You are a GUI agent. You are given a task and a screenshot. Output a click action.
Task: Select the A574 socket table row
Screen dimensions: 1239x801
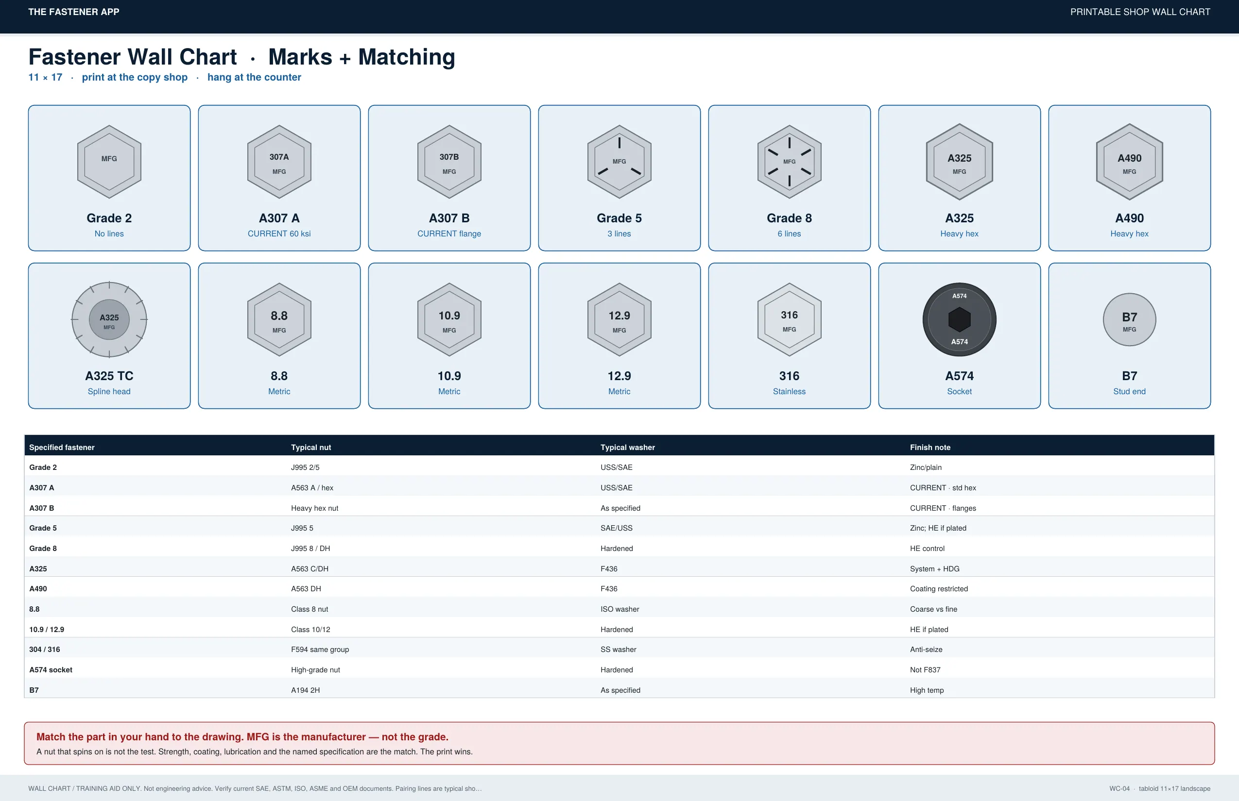(x=619, y=670)
